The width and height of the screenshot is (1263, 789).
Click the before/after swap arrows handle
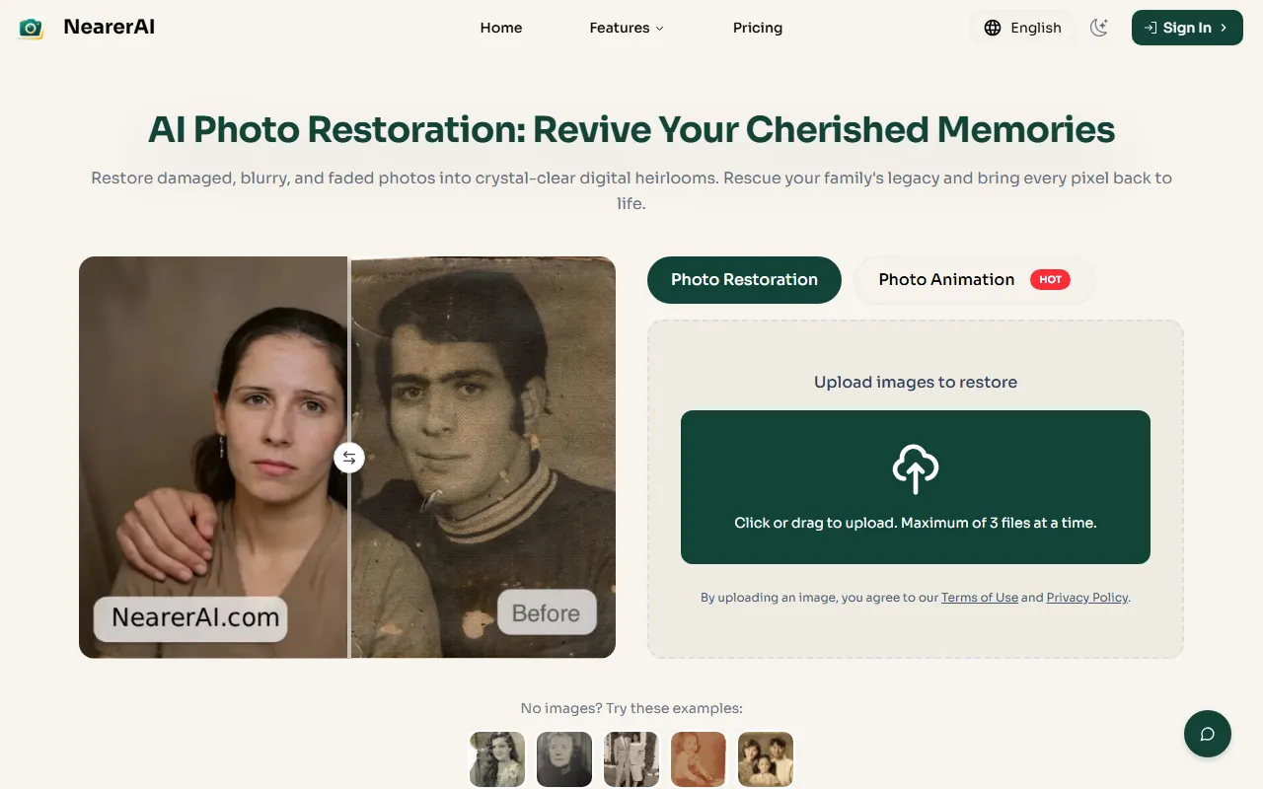[349, 458]
